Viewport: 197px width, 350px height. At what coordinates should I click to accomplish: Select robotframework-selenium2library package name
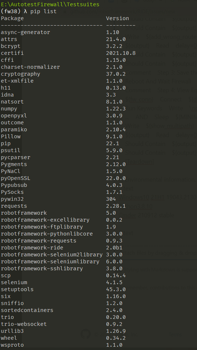(52, 255)
